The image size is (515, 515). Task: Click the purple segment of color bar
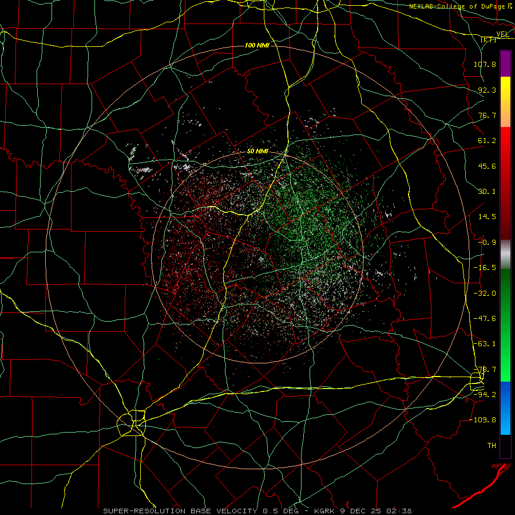(505, 64)
